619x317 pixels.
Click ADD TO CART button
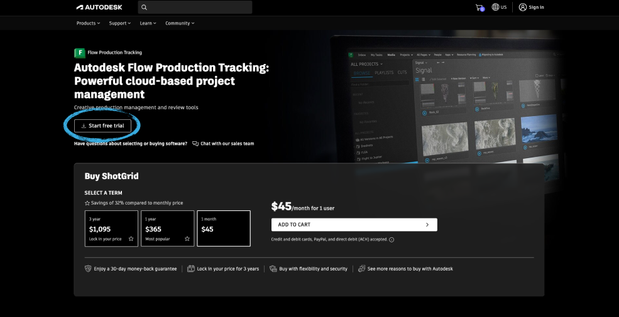pos(354,225)
